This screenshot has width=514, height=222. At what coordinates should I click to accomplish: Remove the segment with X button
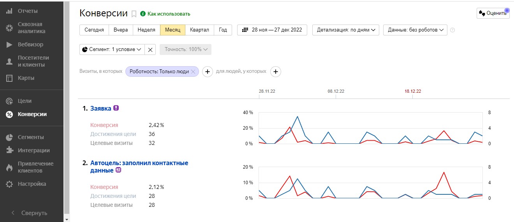tap(150, 49)
